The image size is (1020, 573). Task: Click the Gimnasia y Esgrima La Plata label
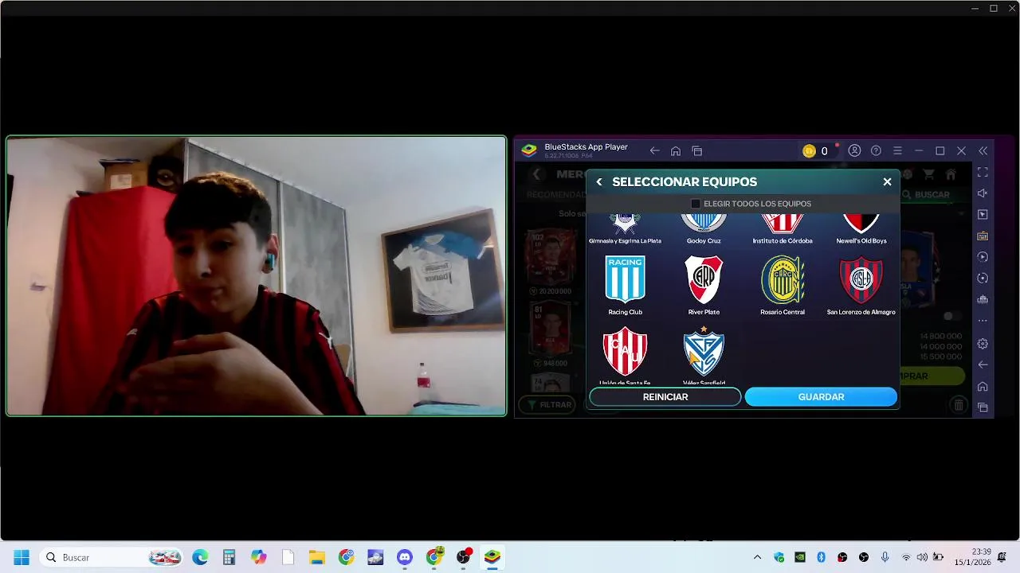tap(625, 240)
